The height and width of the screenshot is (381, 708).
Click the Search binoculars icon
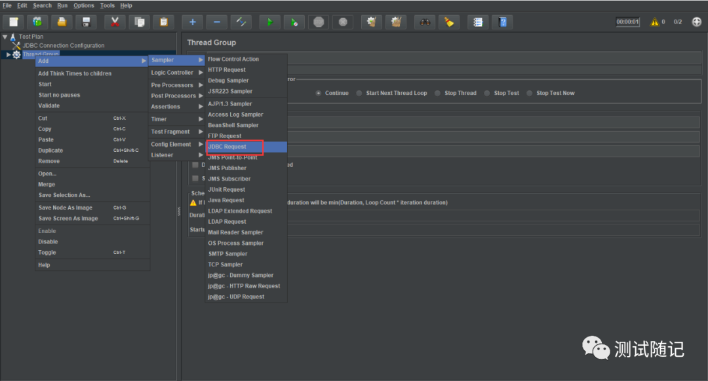click(425, 22)
